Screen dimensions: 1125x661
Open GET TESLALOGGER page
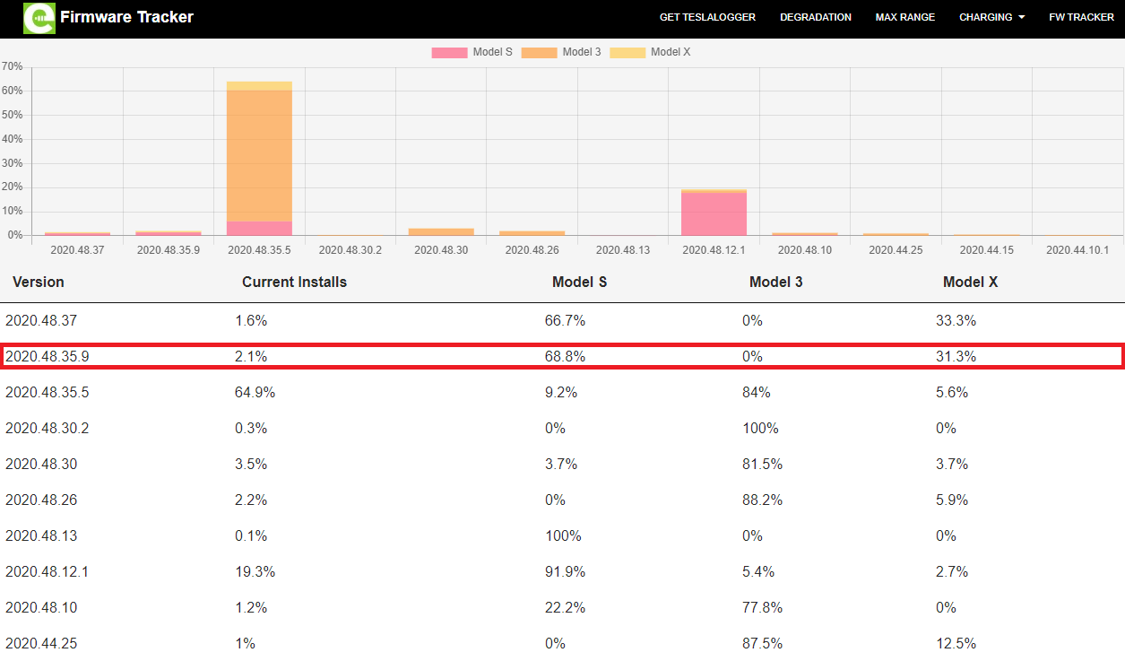(707, 17)
